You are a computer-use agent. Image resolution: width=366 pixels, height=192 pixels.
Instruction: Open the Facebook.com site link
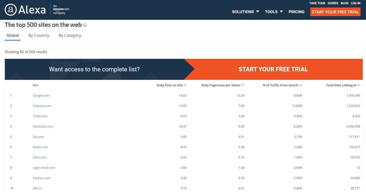coord(43,127)
